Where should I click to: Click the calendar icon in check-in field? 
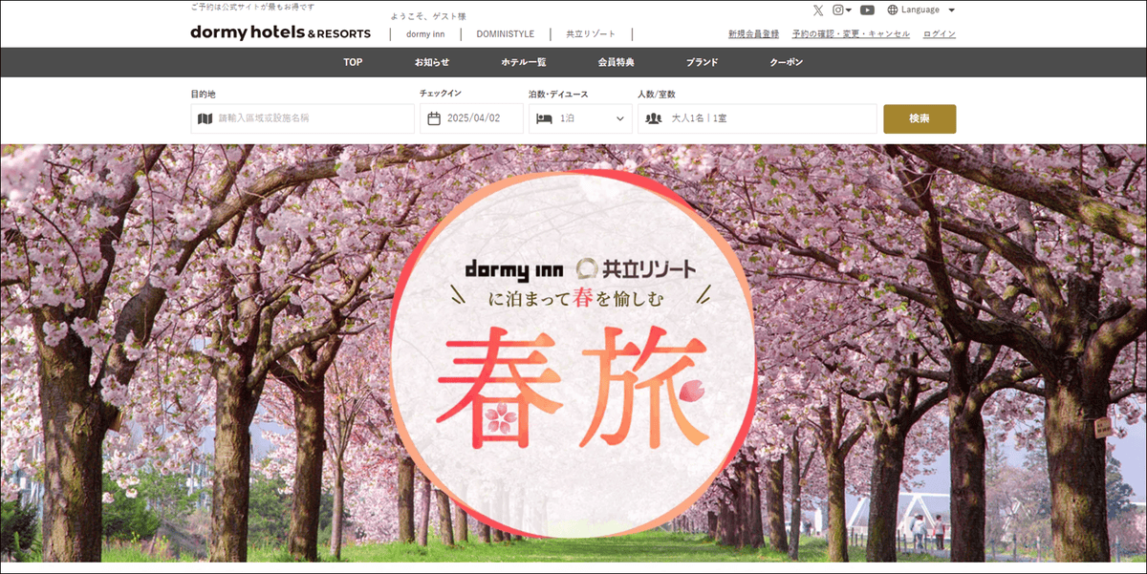pyautogui.click(x=434, y=118)
